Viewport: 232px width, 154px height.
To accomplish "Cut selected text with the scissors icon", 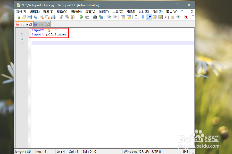I will click(x=61, y=17).
